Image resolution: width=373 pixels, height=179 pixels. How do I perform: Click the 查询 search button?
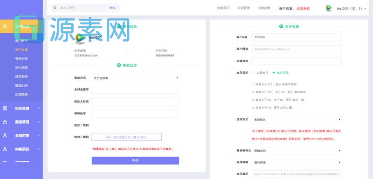112,8
